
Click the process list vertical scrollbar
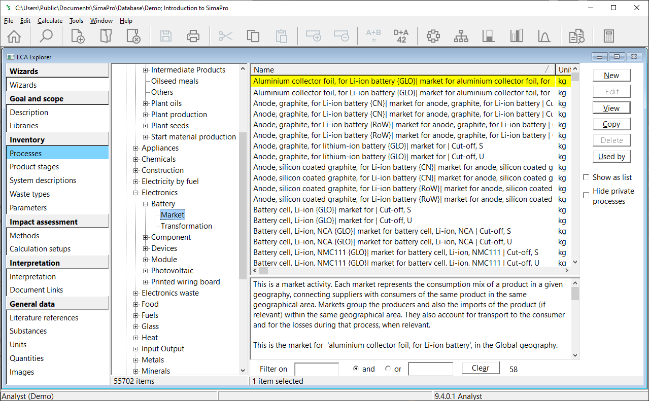(575, 165)
